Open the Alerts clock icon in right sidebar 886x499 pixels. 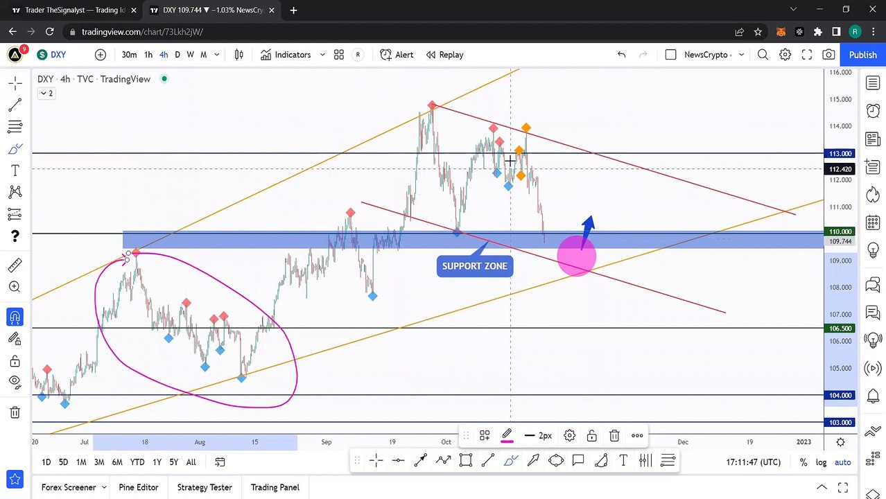coord(873,111)
